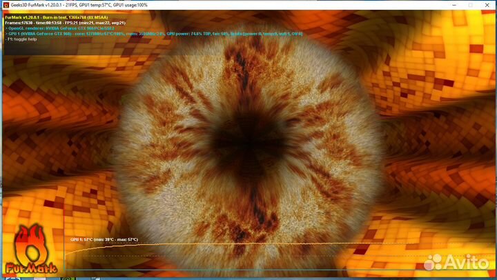This screenshot has width=497, height=280.
Task: Click the 'GPU 1 (NVIDIA GeForce GTX 960)' line
Action: pos(154,34)
